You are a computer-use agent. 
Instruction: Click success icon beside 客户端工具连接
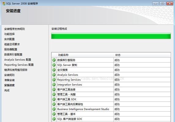(54, 89)
